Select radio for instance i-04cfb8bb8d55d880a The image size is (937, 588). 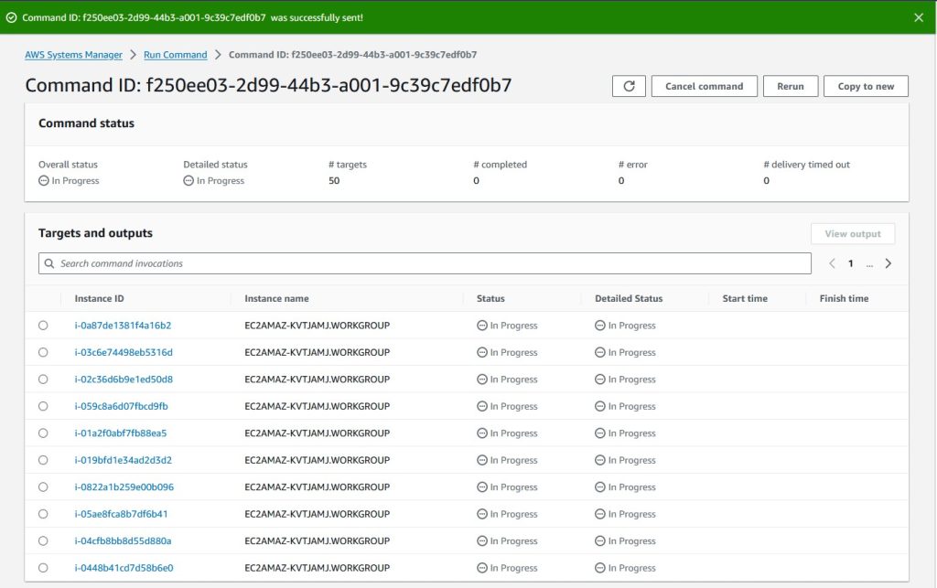tap(43, 540)
